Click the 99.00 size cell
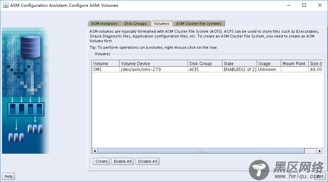This screenshot has height=182, width=328. pyautogui.click(x=316, y=70)
